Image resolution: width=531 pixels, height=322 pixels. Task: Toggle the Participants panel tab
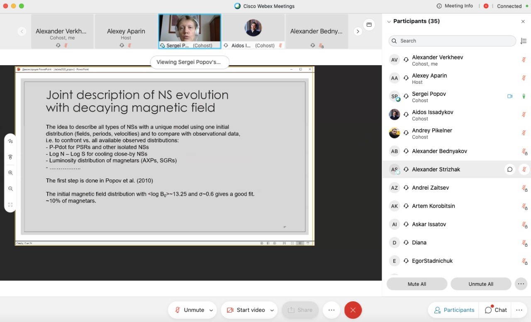tap(454, 310)
